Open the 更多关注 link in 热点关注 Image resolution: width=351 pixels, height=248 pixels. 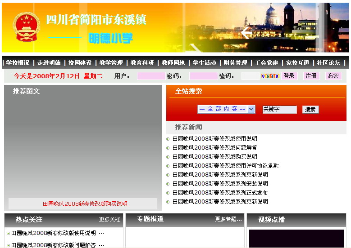click(x=109, y=220)
